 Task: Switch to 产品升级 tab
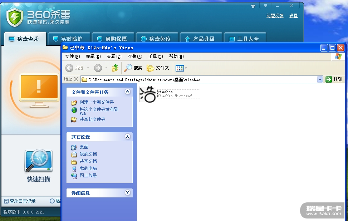point(201,39)
